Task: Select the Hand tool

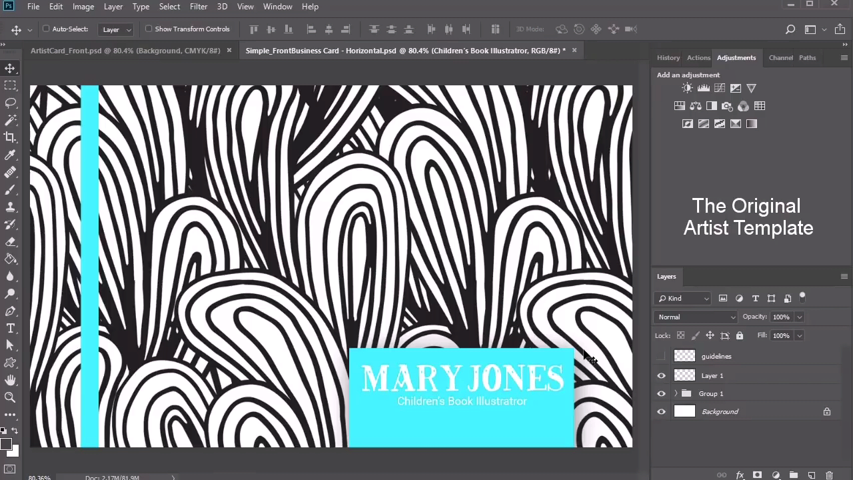Action: 10,380
